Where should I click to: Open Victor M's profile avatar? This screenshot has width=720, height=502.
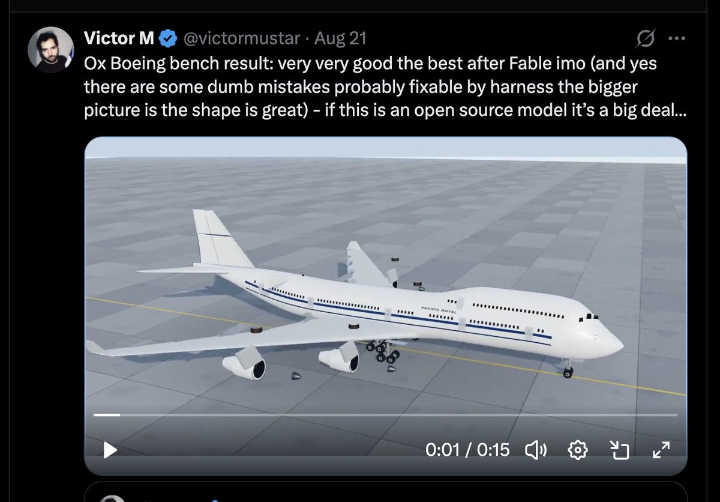click(51, 50)
